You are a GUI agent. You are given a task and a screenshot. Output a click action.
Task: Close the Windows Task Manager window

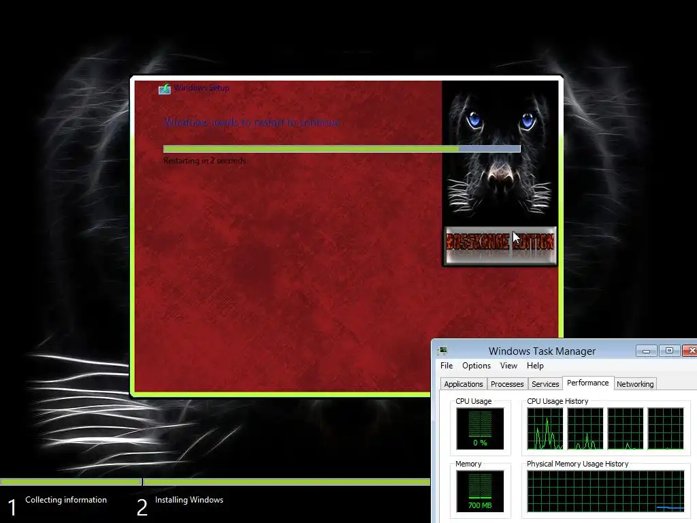[690, 351]
